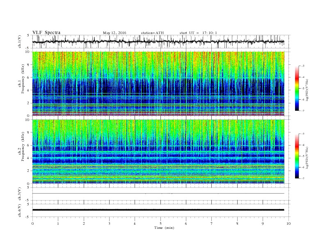Image resolution: width=325 pixels, height=251 pixels.
Task: Click the log(PSD) label of the lower color bar
Action: point(307,157)
